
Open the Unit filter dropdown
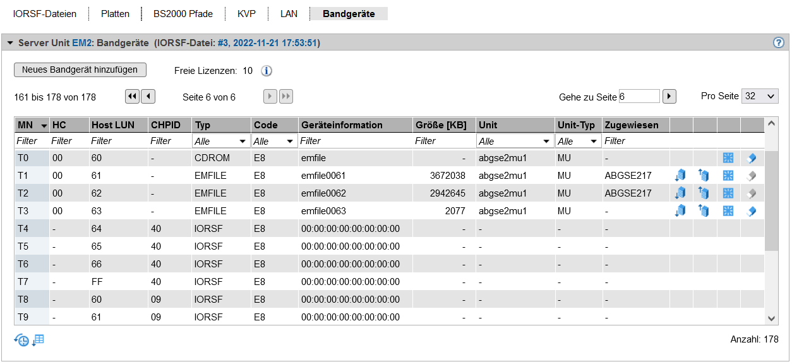point(515,142)
